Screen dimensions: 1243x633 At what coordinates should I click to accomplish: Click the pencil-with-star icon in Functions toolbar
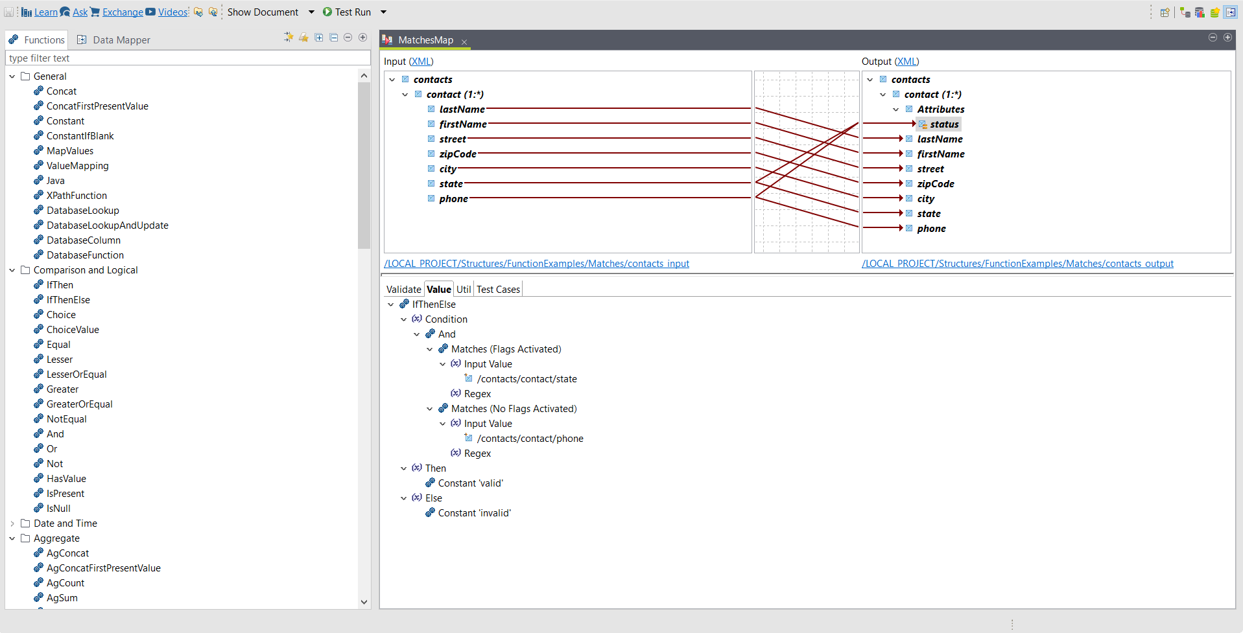(303, 38)
